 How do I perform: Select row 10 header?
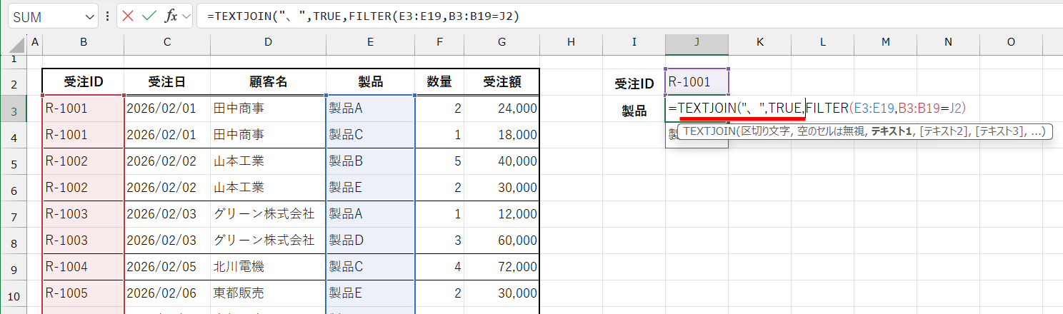tap(14, 293)
